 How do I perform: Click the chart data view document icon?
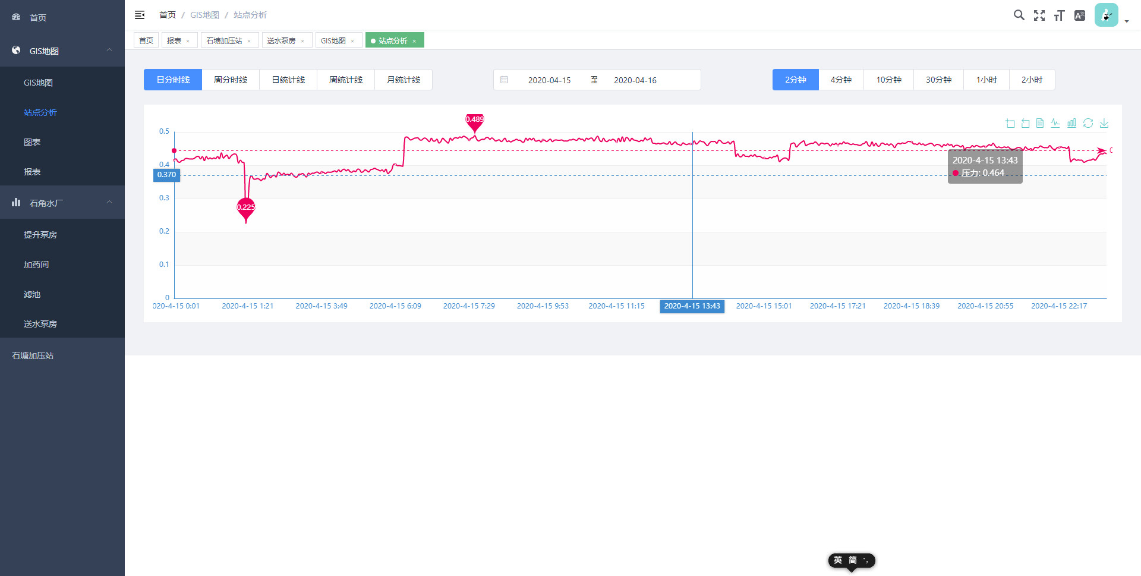coord(1039,123)
